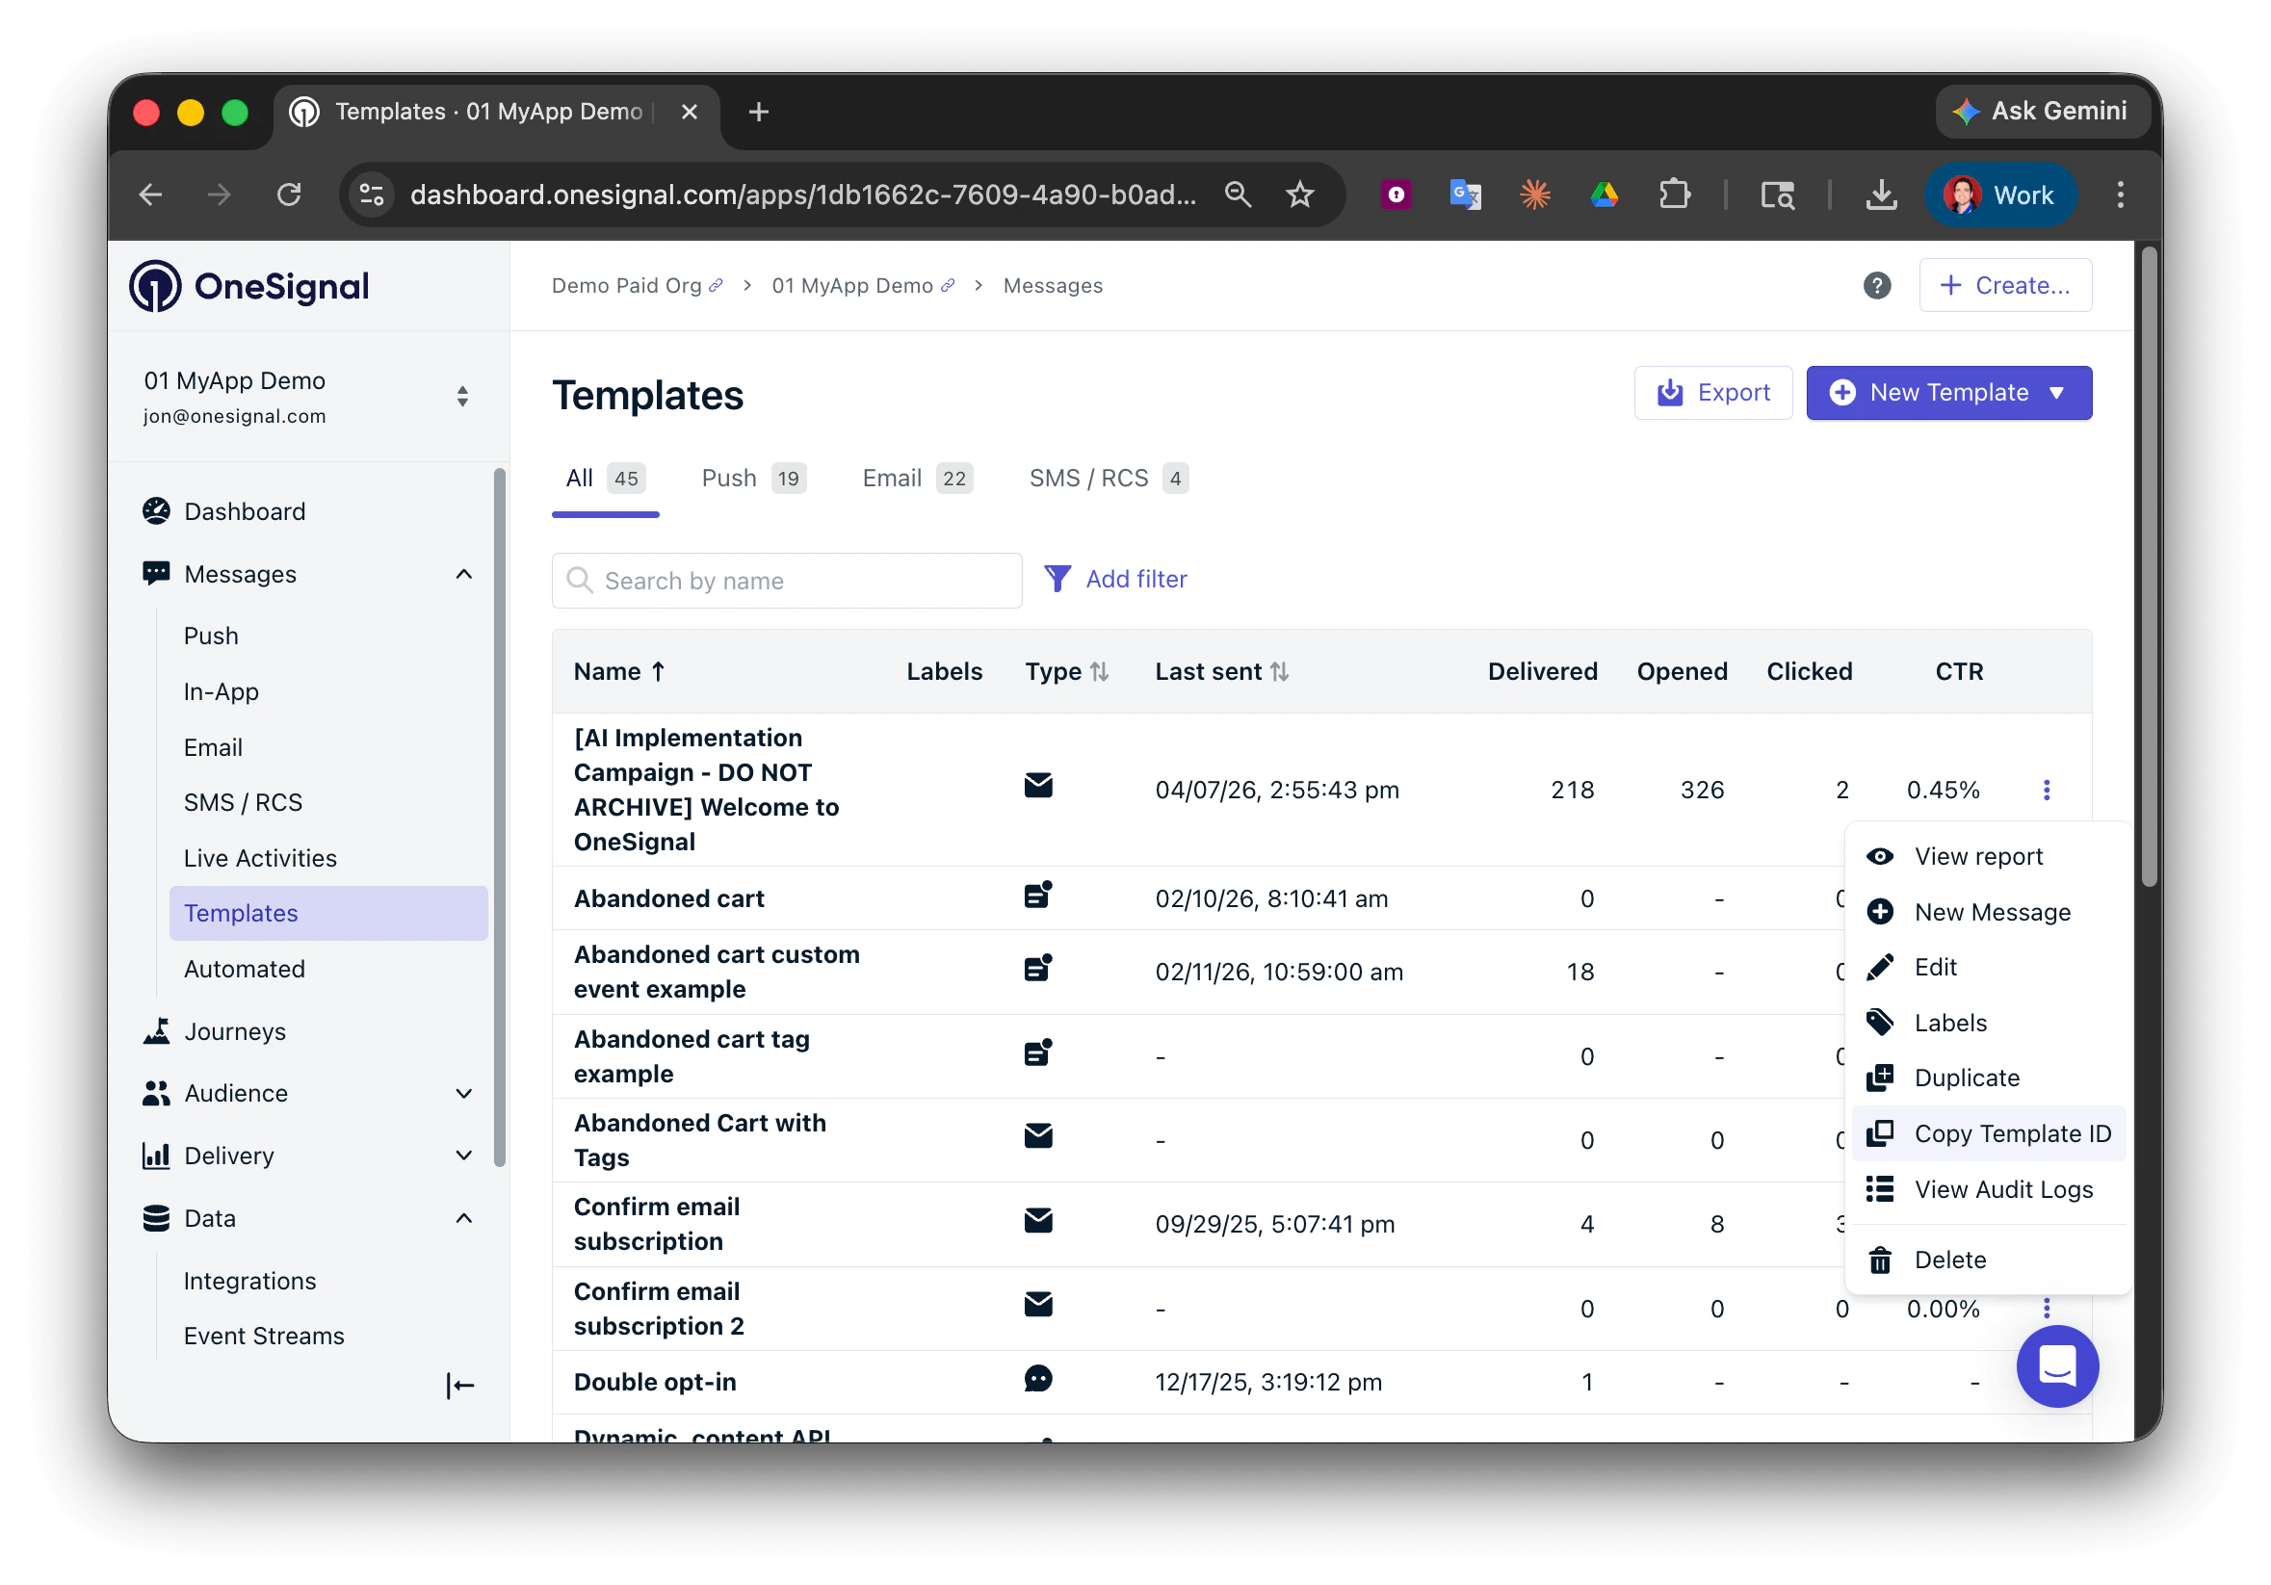Image resolution: width=2271 pixels, height=1585 pixels.
Task: Open the Intercom chat bubble button
Action: click(2056, 1366)
